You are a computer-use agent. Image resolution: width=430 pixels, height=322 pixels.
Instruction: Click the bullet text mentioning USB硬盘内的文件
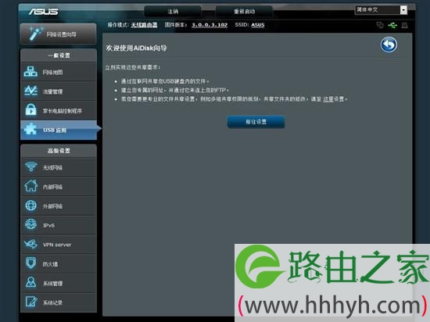(x=165, y=81)
